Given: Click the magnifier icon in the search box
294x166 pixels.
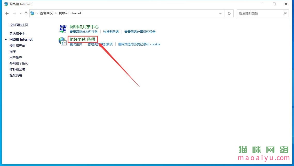Looking at the screenshot, I should (285, 13).
